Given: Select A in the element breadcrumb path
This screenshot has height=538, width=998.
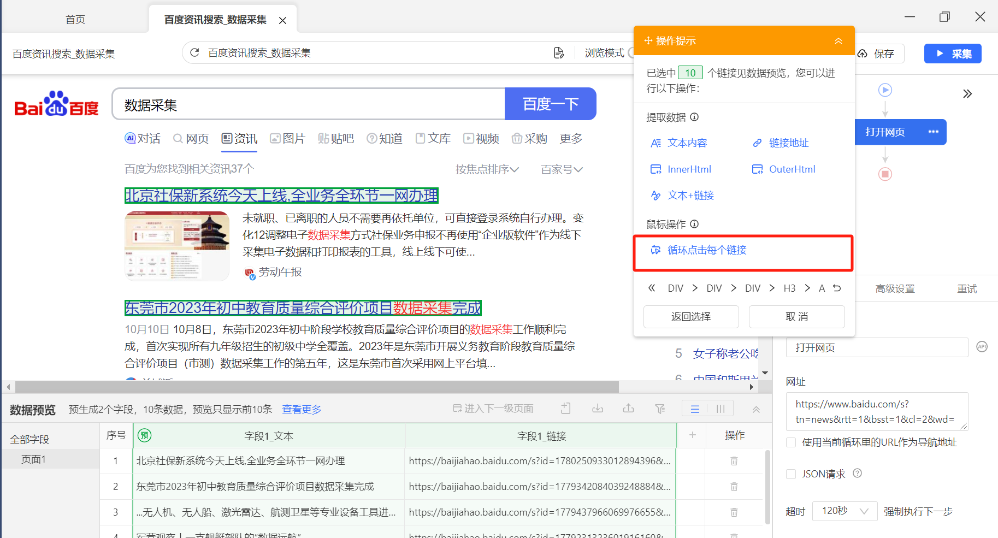Looking at the screenshot, I should point(822,288).
